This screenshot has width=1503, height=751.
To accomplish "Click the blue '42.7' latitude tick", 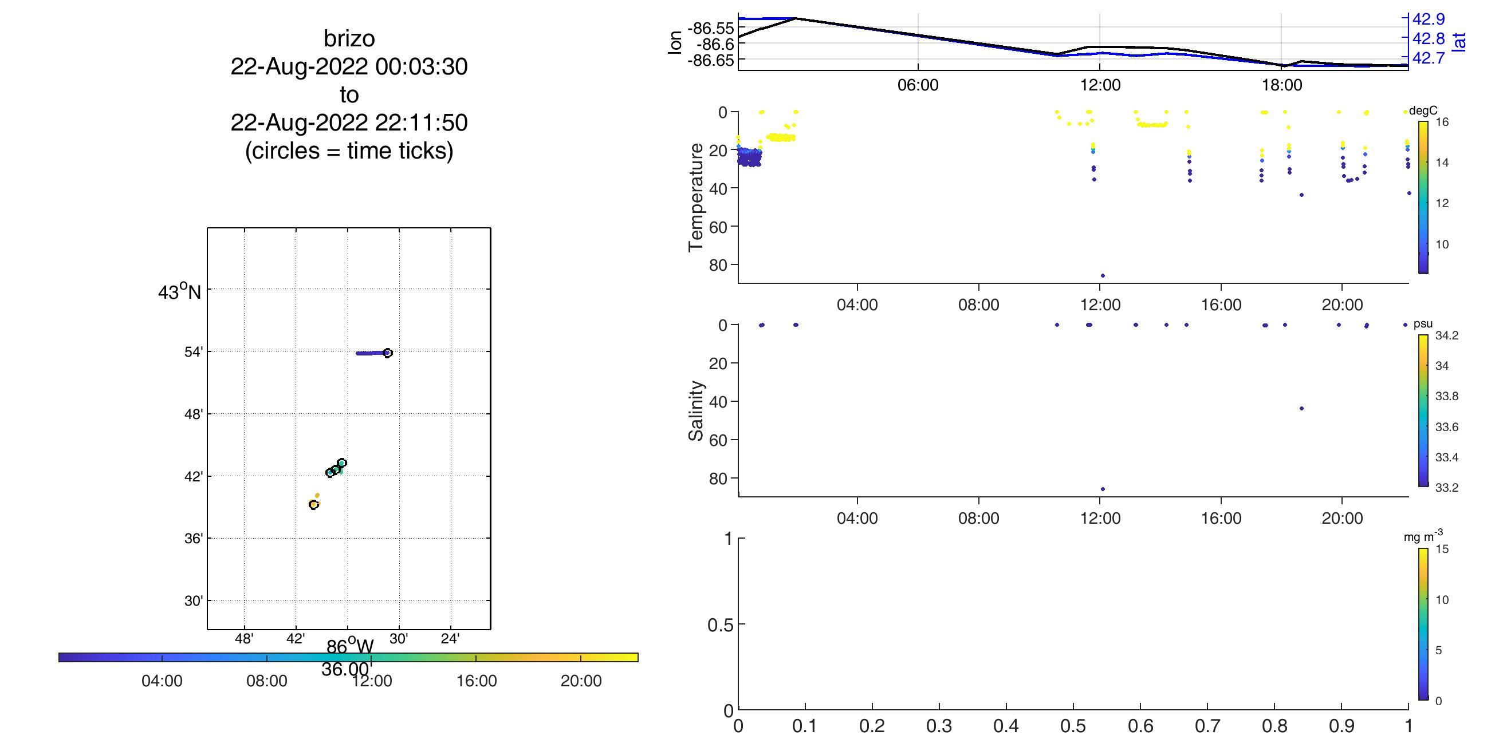I will coord(1429,58).
